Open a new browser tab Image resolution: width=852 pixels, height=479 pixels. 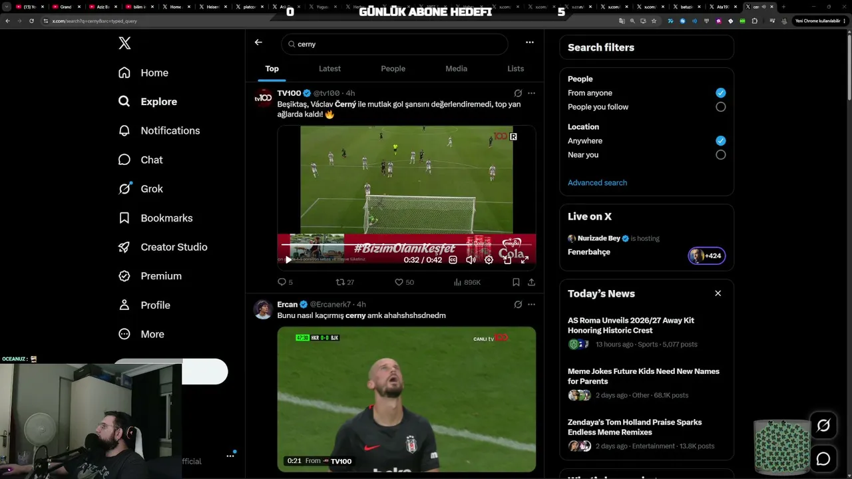click(x=783, y=7)
